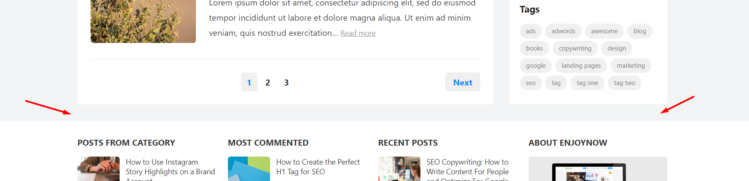This screenshot has height=181, width=749.
Task: Select the adwords tag
Action: click(563, 31)
